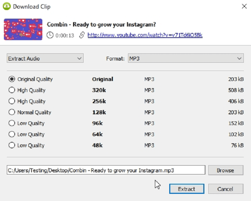The width and height of the screenshot is (251, 201).
Task: Select the Original Quality radio button
Action: coord(12,79)
